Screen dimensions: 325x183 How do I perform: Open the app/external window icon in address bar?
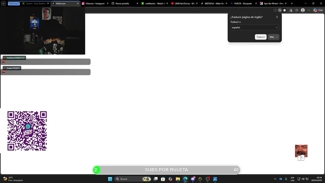point(275,10)
